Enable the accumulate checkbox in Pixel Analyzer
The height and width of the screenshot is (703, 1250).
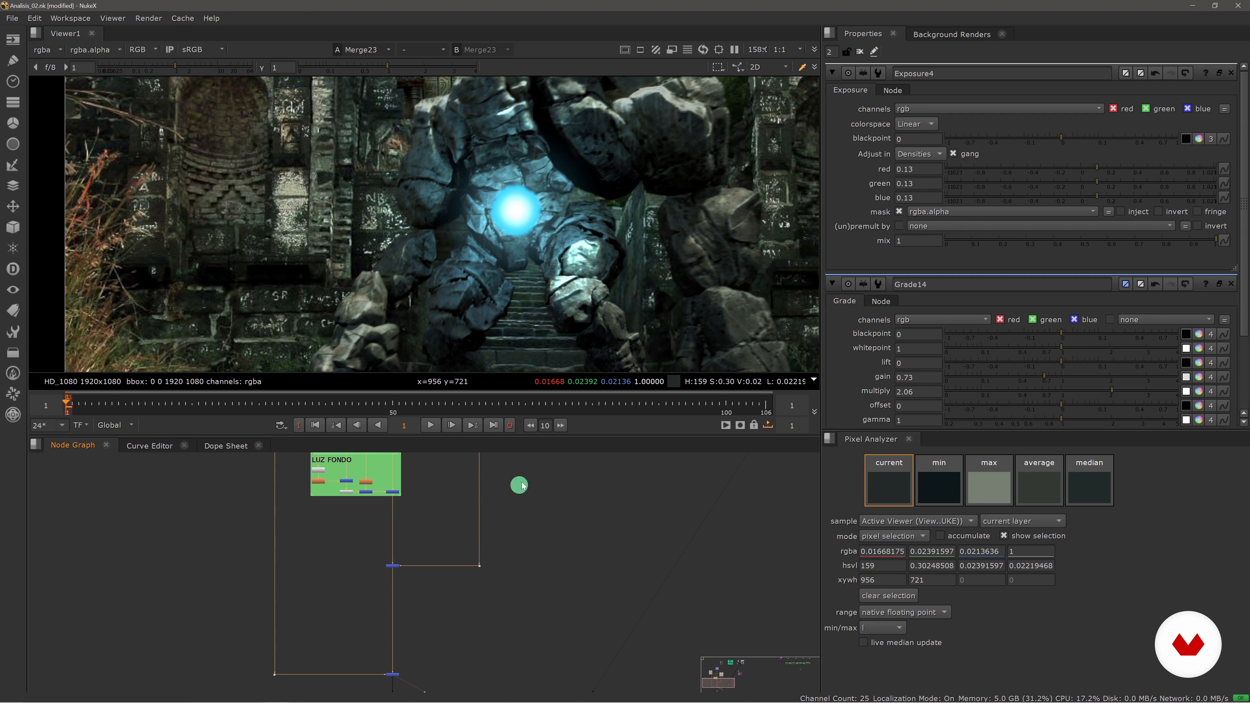pos(940,536)
